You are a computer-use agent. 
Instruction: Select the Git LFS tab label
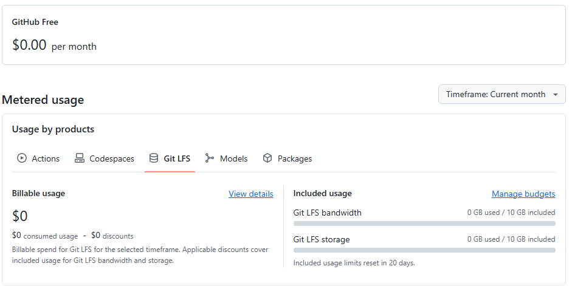(x=177, y=158)
